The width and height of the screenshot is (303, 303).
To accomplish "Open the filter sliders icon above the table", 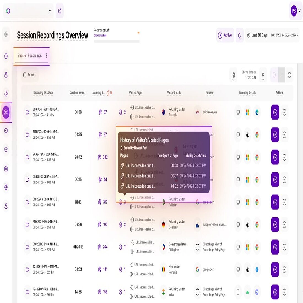I will click(233, 75).
